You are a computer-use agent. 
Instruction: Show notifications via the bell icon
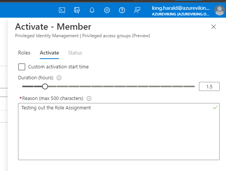92,11
